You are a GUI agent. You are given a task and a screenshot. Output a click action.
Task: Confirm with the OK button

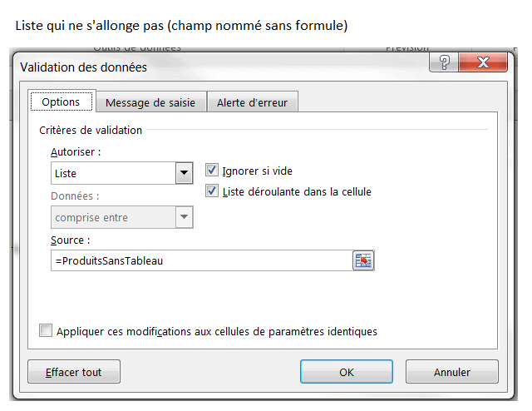[347, 372]
